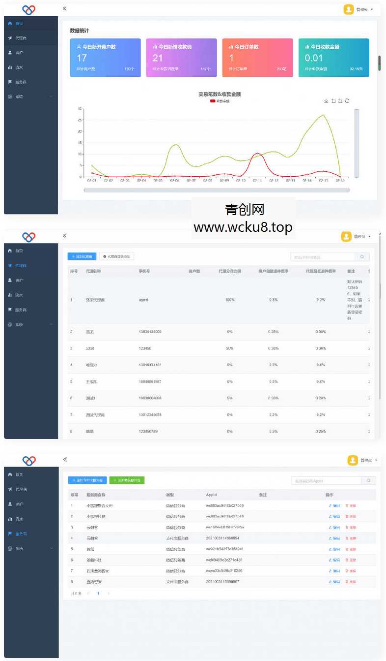The height and width of the screenshot is (661, 386).
Task: Select 商户 in the agent list panel sidebar
Action: [x=30, y=281]
